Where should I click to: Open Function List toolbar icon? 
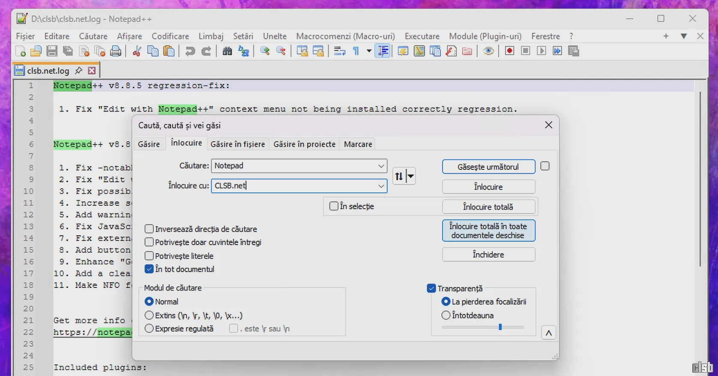[451, 51]
